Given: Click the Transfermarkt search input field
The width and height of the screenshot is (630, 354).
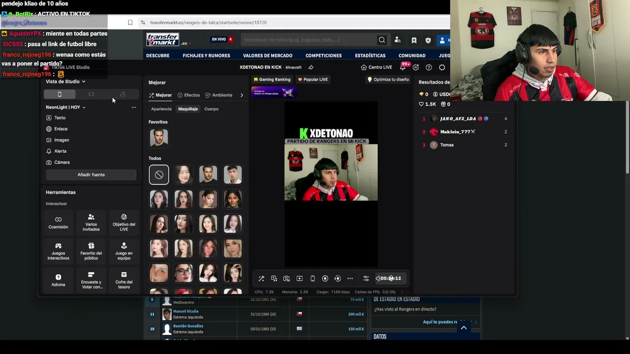Looking at the screenshot, I should point(309,40).
